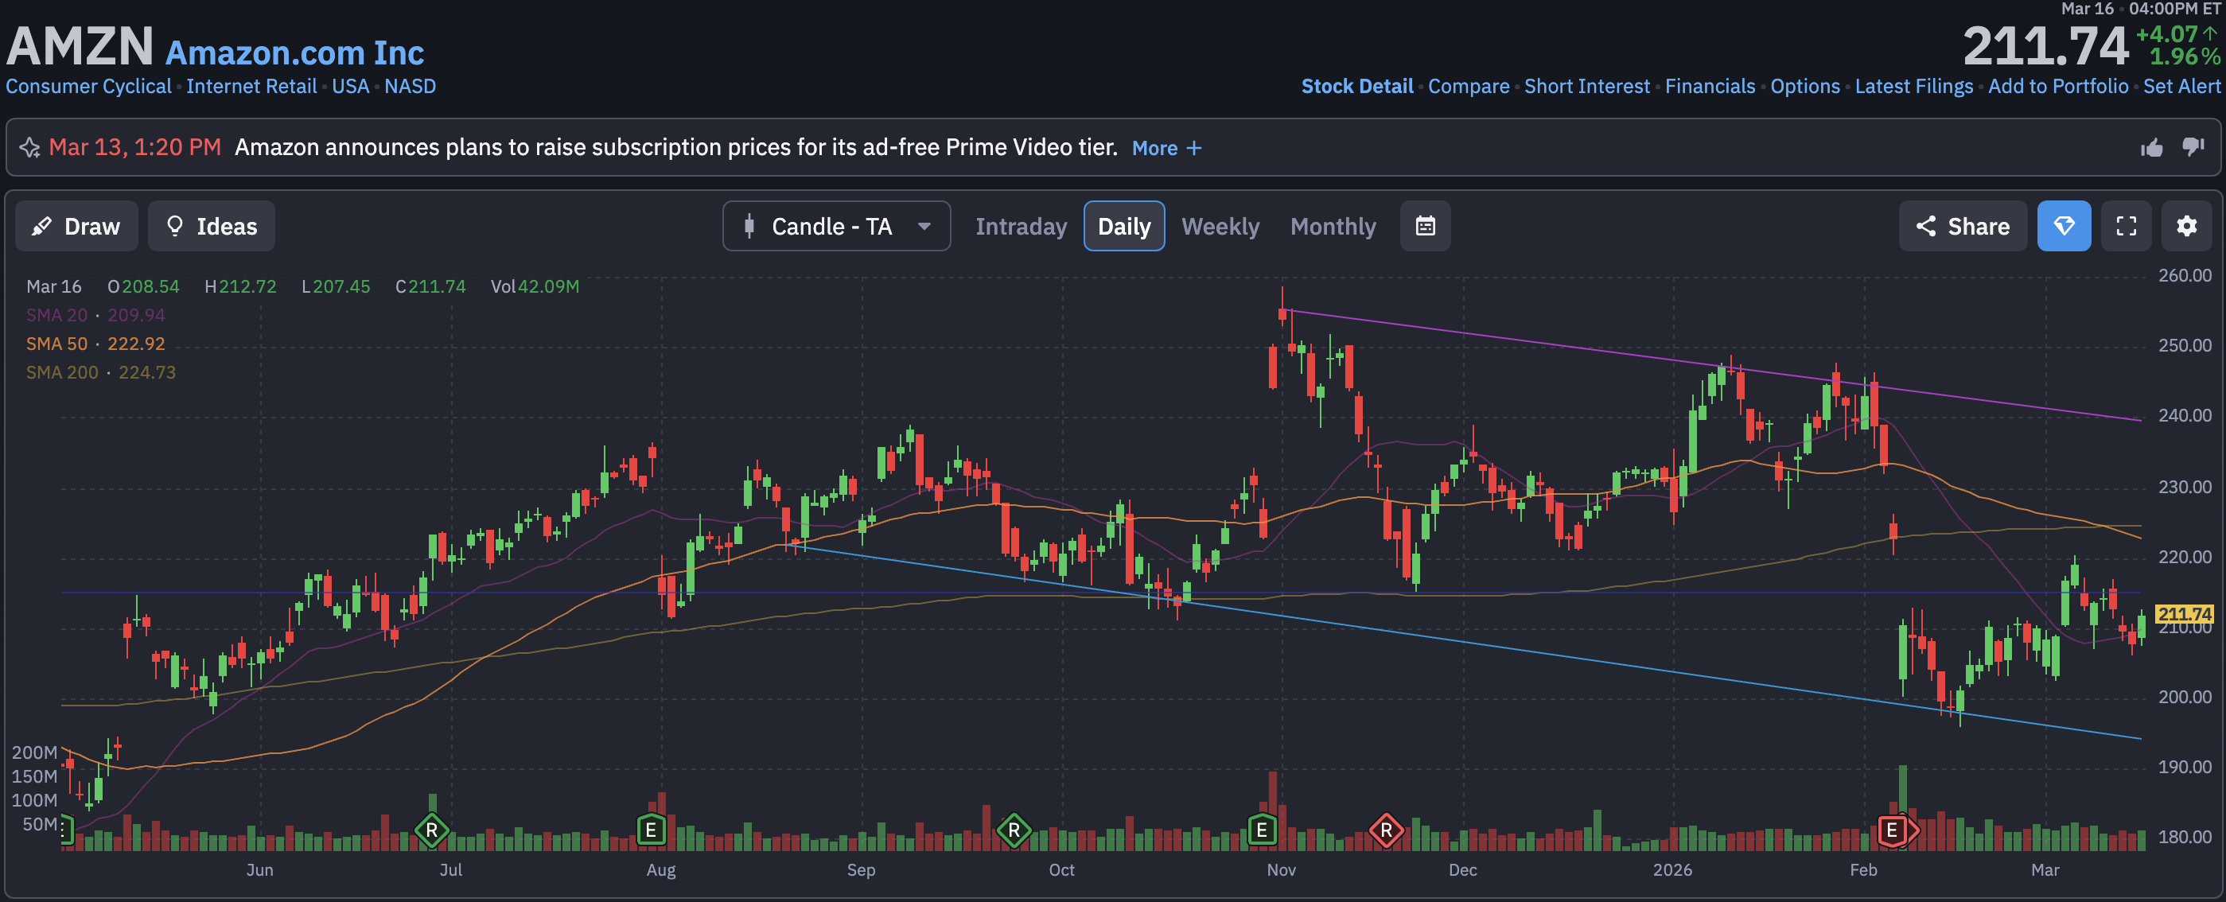2226x902 pixels.
Task: Click the thumbs up icon on news
Action: click(x=2151, y=148)
